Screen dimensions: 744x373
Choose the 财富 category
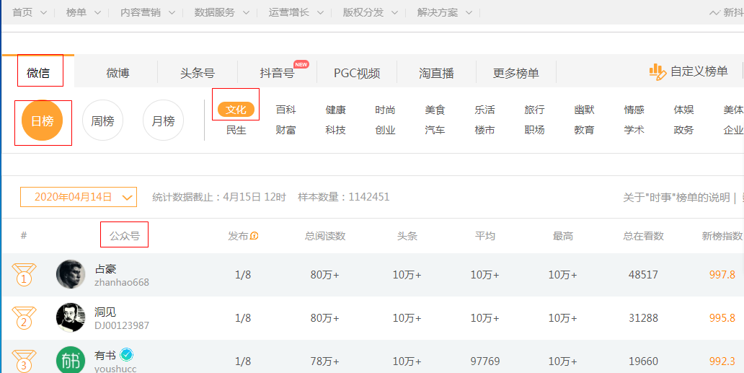point(285,130)
